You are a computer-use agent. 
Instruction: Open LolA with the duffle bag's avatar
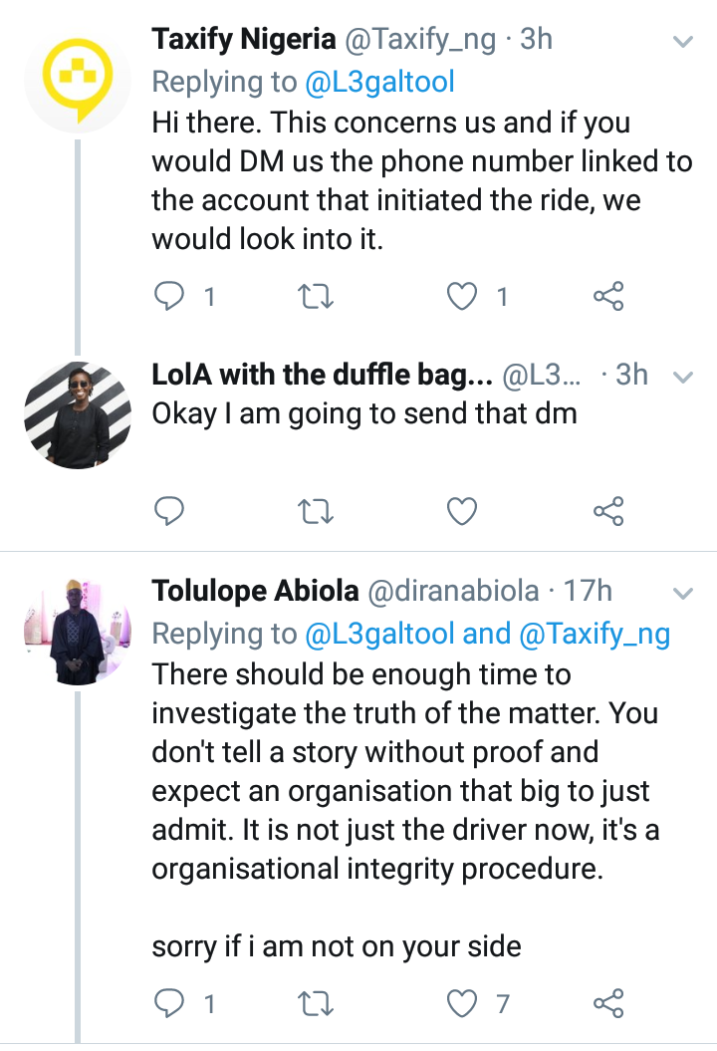click(78, 413)
